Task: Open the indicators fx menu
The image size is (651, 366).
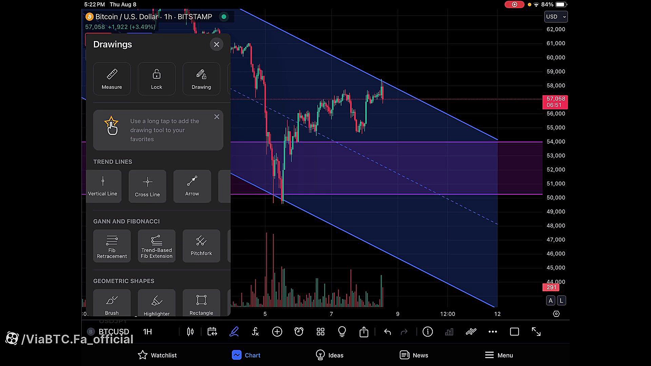Action: [x=255, y=332]
